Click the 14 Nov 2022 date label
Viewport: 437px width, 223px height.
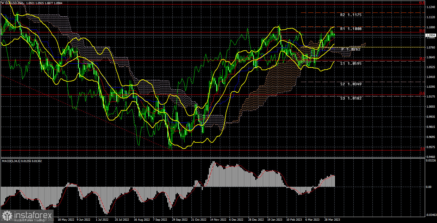[x=218, y=220]
